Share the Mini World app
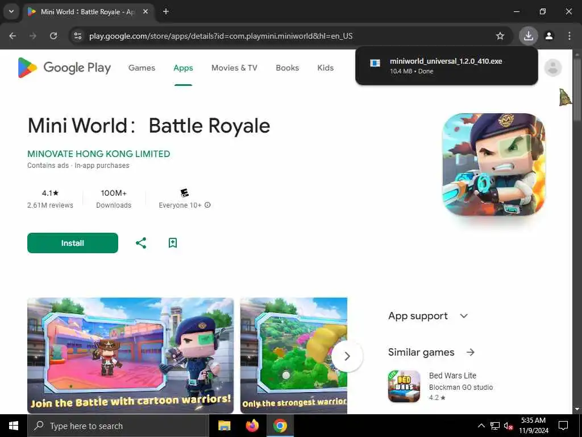Screen dimensions: 582x437 point(141,243)
